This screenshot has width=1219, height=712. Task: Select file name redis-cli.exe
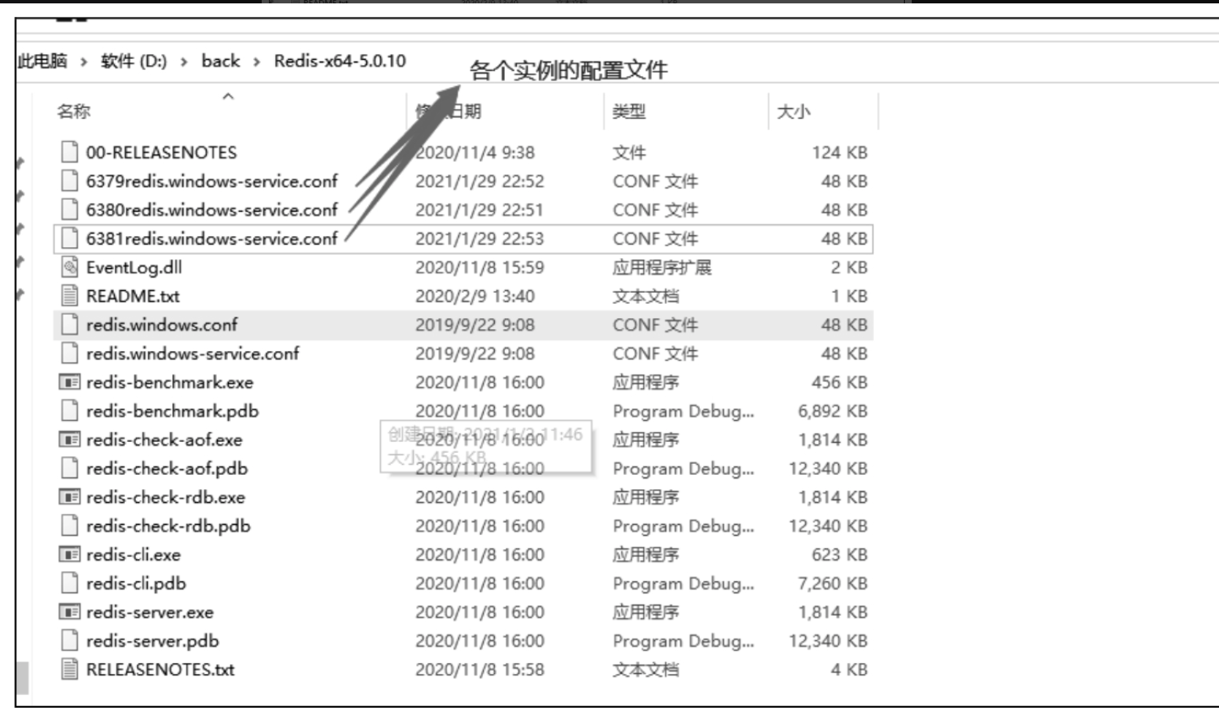pos(133,554)
